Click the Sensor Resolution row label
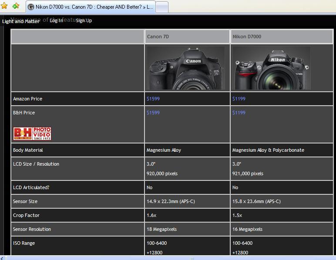This screenshot has height=260, width=336. (32, 229)
